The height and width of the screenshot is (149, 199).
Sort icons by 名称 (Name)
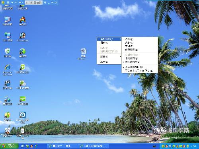coord(140,39)
